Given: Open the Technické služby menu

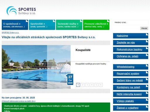Looking at the screenshot, I should tap(69, 25).
